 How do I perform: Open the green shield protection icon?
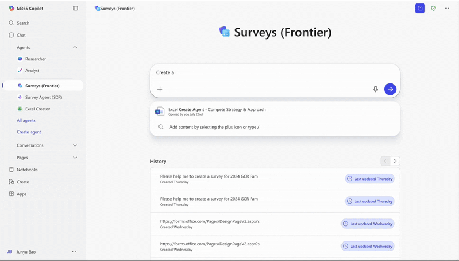point(434,9)
